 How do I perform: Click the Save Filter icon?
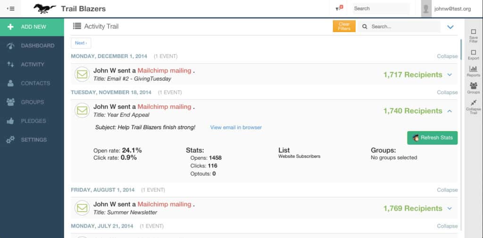coord(474,32)
